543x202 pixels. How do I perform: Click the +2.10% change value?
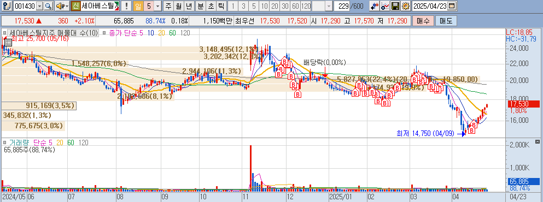[x=84, y=21]
